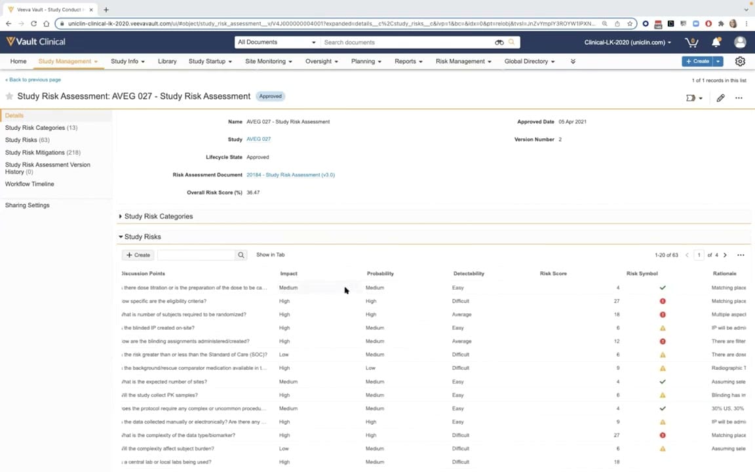Open the Create button dropdown arrow
The height and width of the screenshot is (472, 755).
[x=718, y=62]
